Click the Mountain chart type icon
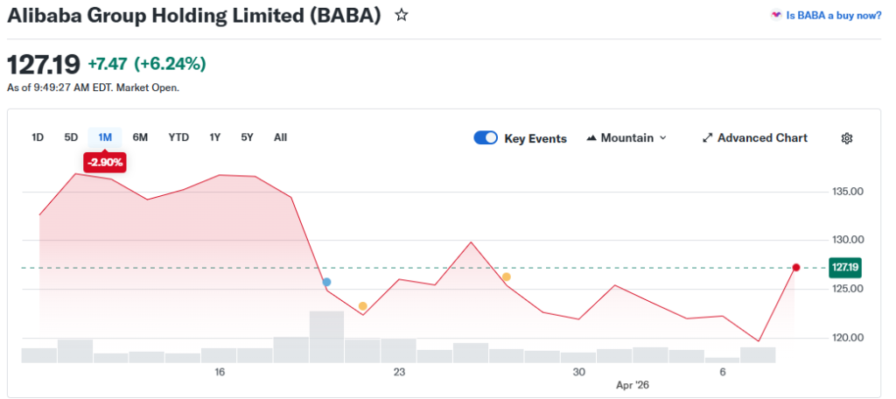Image resolution: width=896 pixels, height=399 pixels. click(591, 138)
